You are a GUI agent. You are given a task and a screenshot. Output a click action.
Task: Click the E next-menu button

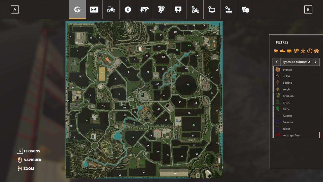pos(308,10)
